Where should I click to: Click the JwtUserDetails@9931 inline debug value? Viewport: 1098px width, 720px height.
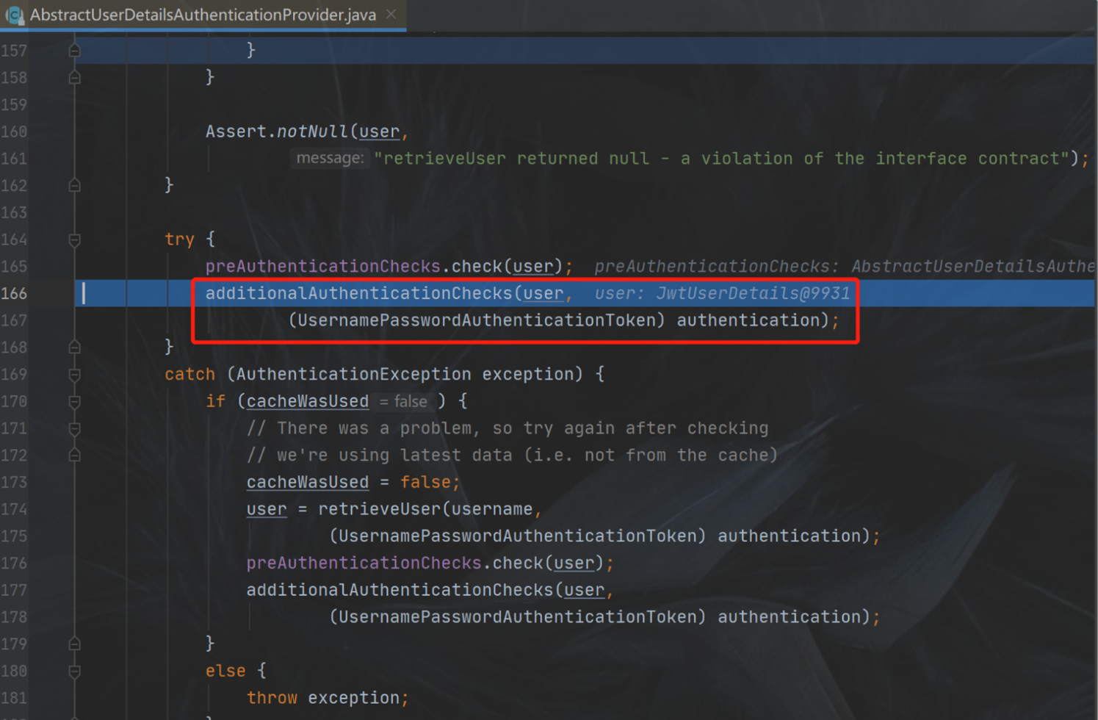752,294
